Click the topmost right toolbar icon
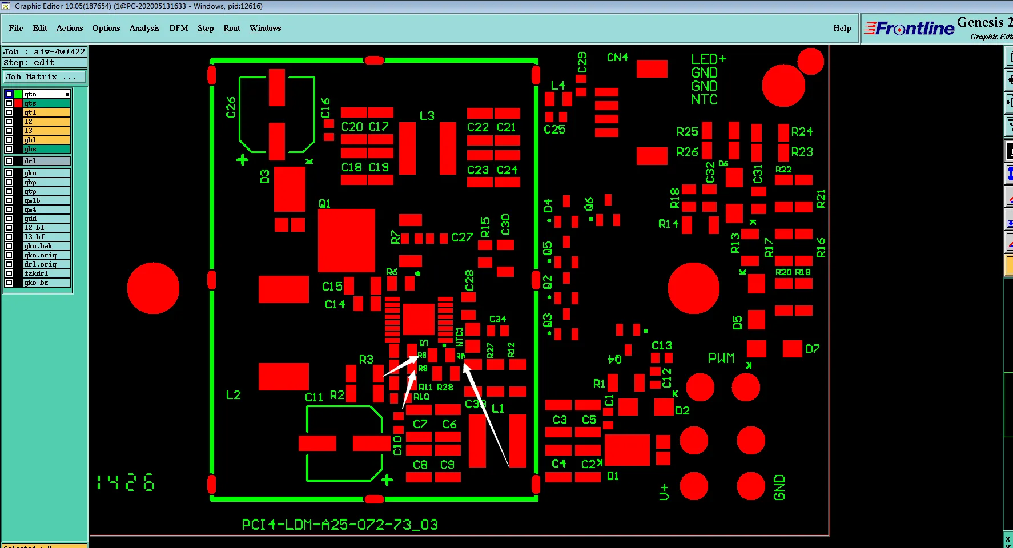 click(x=1009, y=57)
